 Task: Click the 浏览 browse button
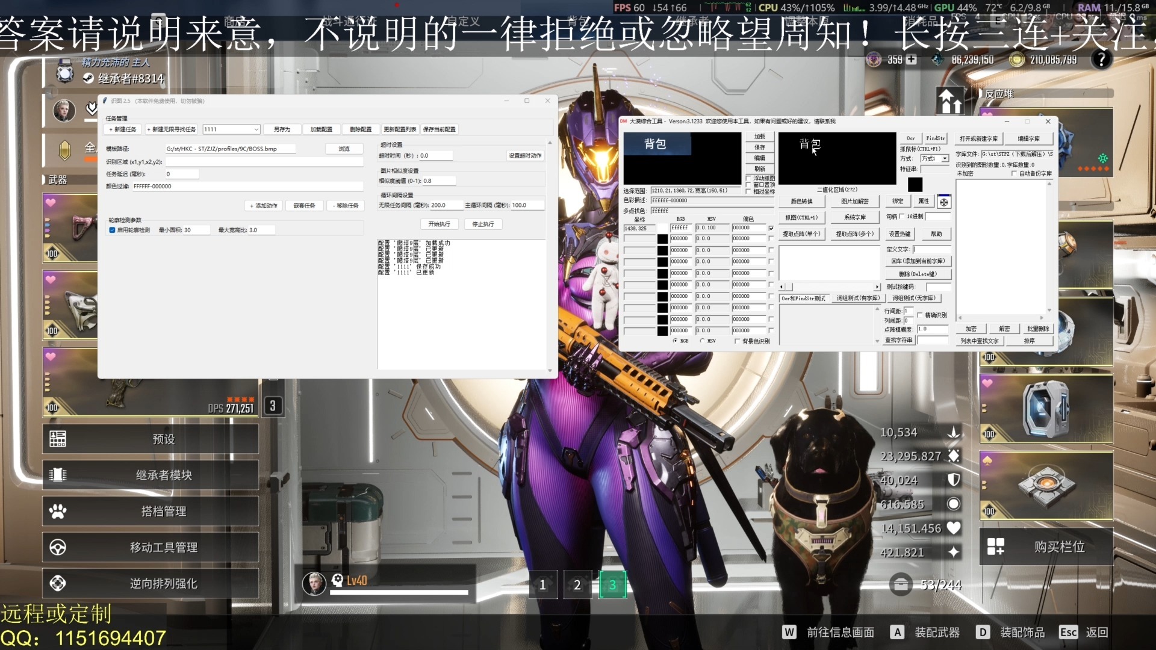click(344, 149)
